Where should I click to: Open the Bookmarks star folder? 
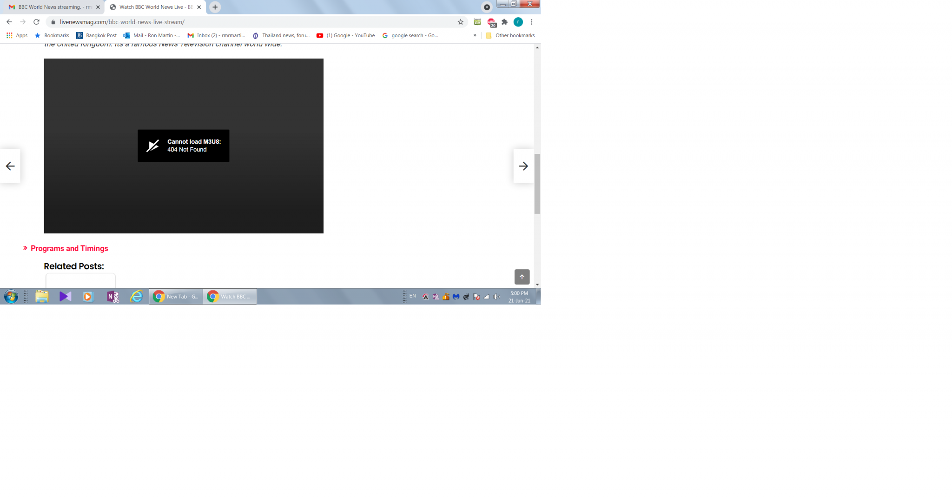(x=52, y=35)
